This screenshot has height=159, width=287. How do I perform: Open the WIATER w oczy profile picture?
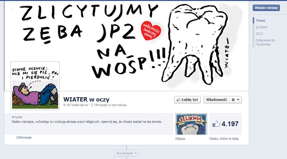click(35, 85)
